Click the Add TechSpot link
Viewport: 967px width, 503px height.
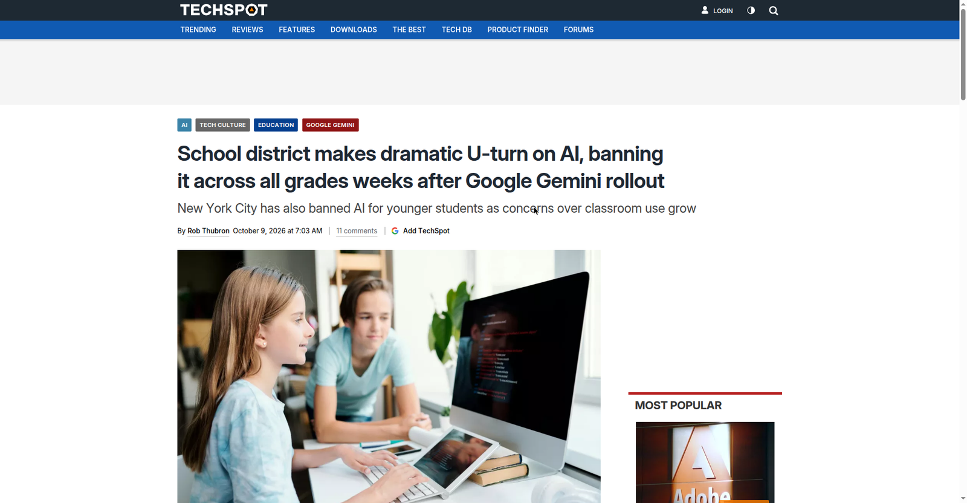click(x=426, y=231)
